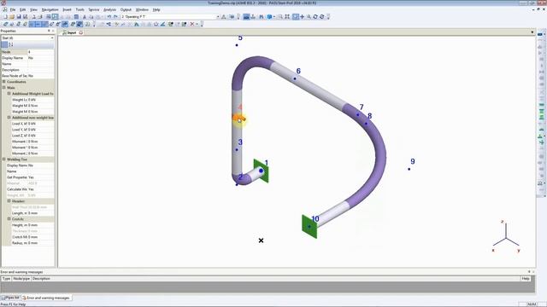Click the Zoom to fit icon
This screenshot has width=547, height=307.
point(287,17)
